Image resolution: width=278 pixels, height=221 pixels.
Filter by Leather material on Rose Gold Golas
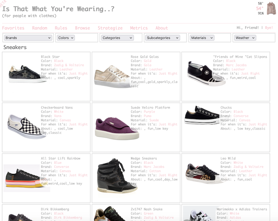tap(156, 69)
